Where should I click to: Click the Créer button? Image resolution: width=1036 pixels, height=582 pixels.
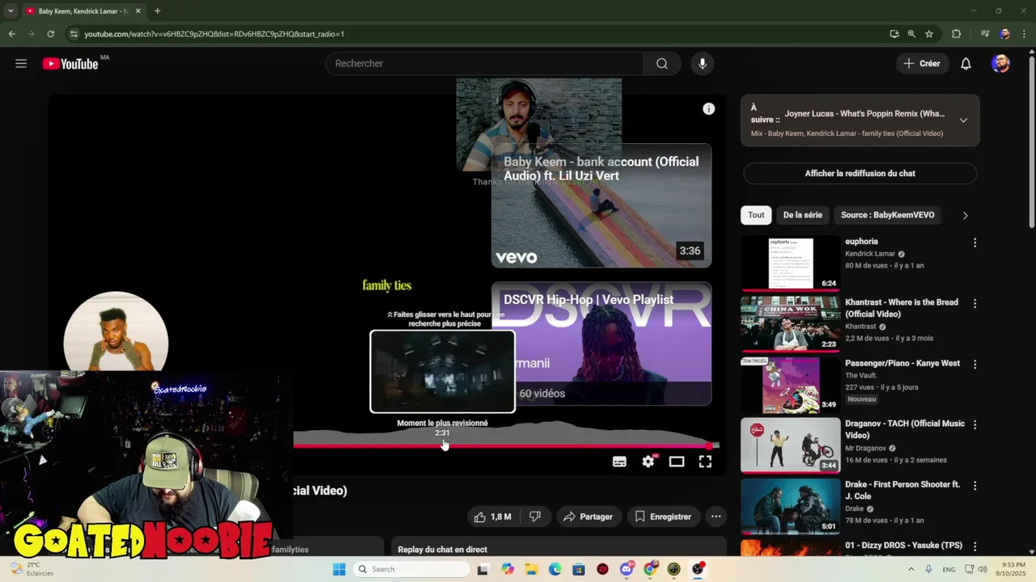tap(922, 64)
